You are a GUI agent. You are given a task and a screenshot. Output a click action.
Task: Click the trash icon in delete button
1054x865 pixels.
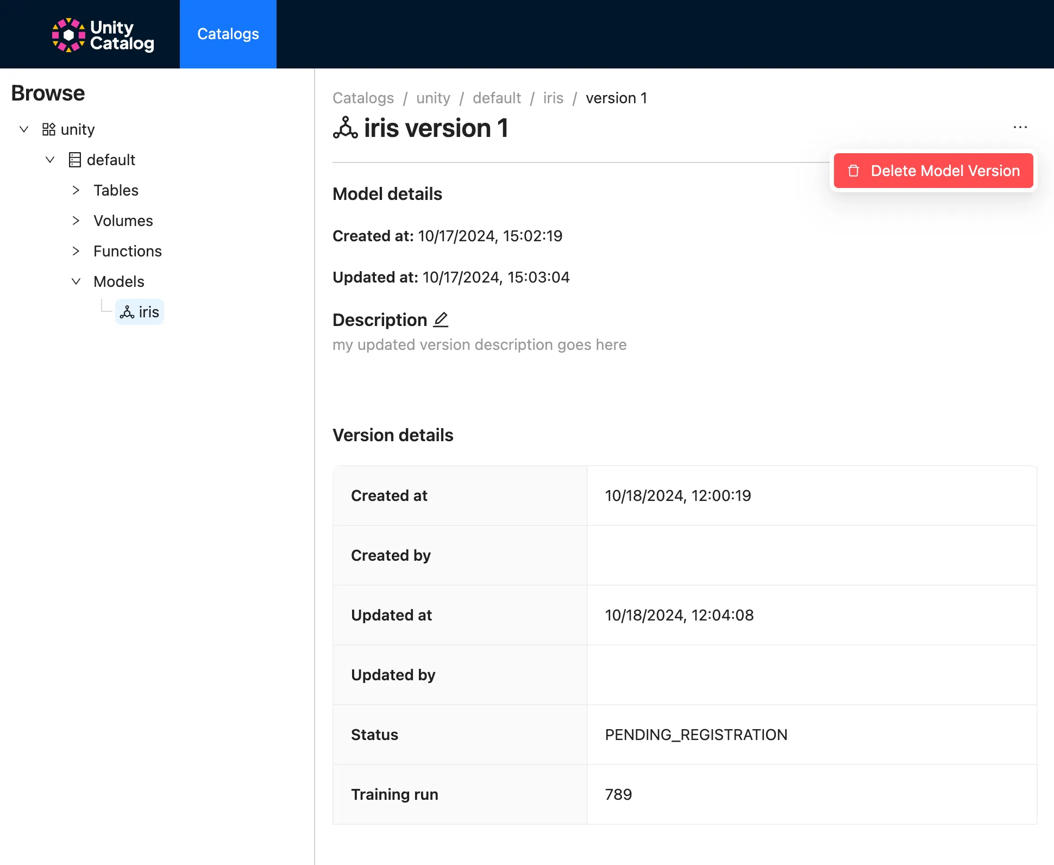(x=854, y=171)
